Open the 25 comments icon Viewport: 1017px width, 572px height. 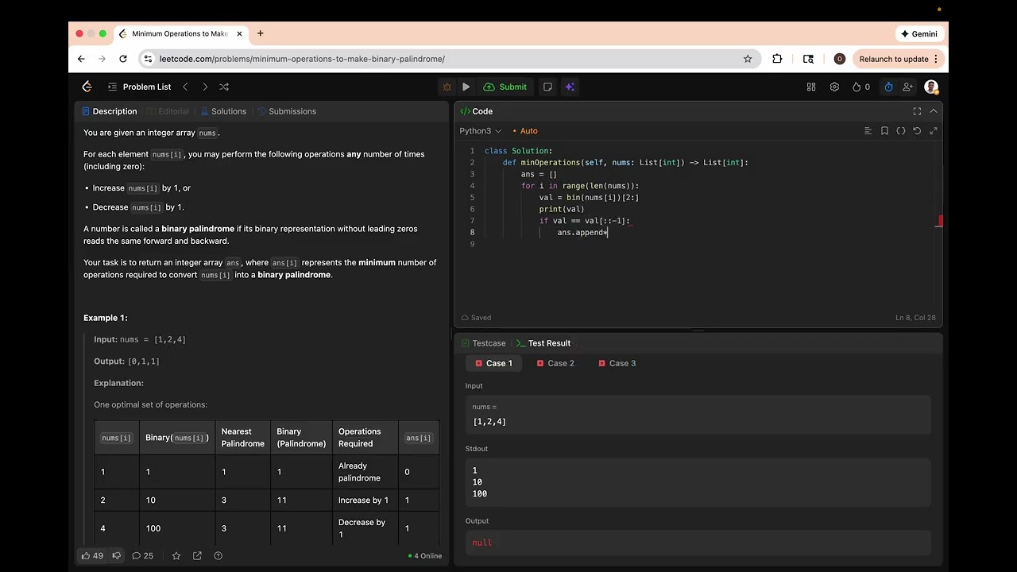coord(143,556)
